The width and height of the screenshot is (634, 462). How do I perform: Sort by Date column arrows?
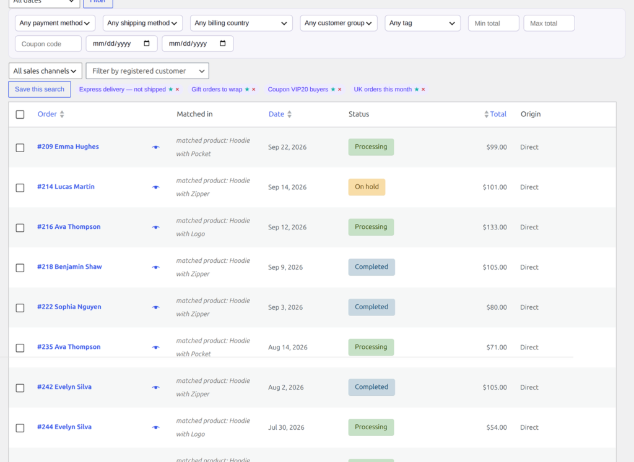point(290,114)
